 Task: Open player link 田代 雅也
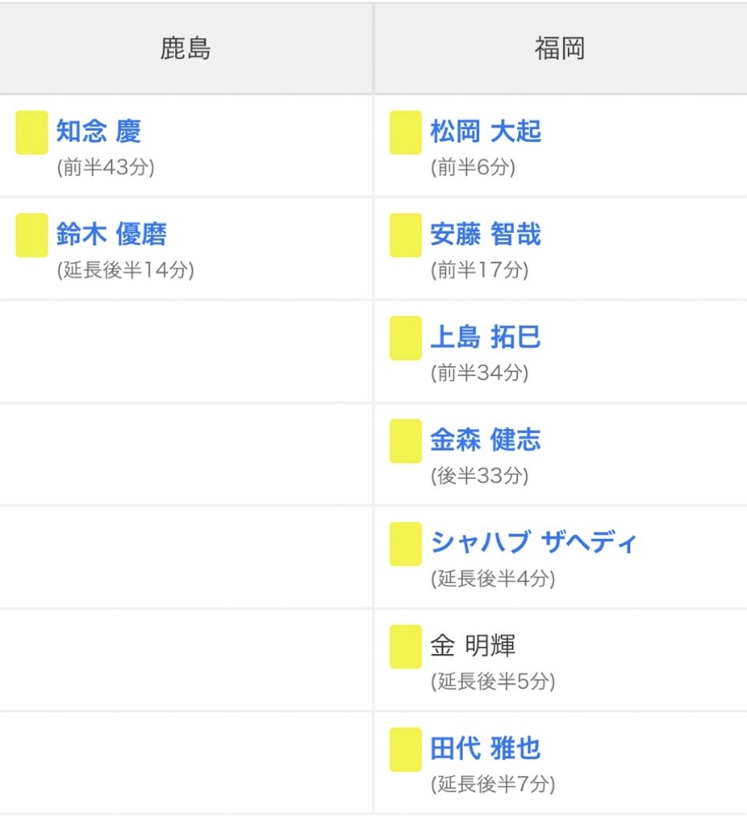[485, 748]
